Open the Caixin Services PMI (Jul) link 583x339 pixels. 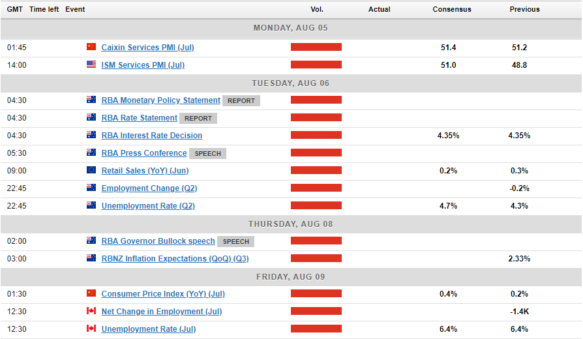[x=147, y=48]
